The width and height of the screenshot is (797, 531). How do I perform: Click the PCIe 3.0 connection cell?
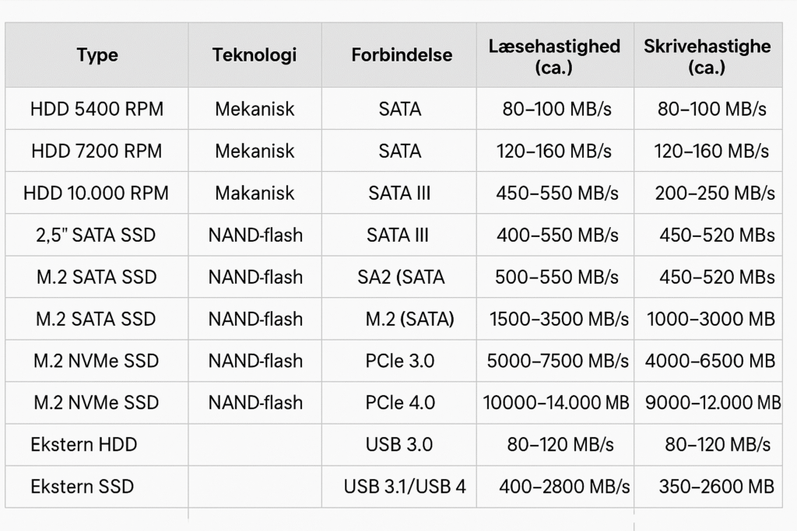coord(400,361)
